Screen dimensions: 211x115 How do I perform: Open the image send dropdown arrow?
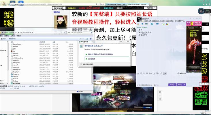159,74
